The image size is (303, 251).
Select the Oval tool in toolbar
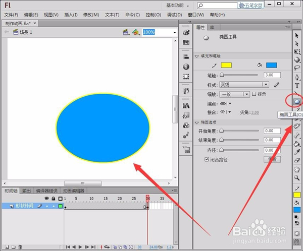tap(297, 101)
